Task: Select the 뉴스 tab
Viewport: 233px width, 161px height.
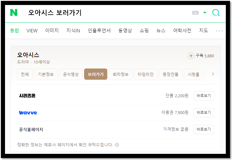Action: click(x=161, y=31)
